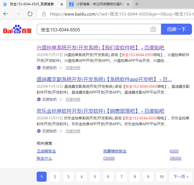Click the 相关搜索 heading text
The width and height of the screenshot is (194, 185).
coord(44,143)
